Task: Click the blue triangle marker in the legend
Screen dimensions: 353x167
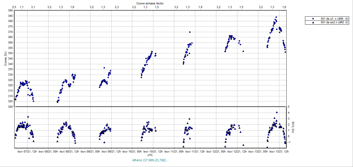Action: click(x=313, y=23)
